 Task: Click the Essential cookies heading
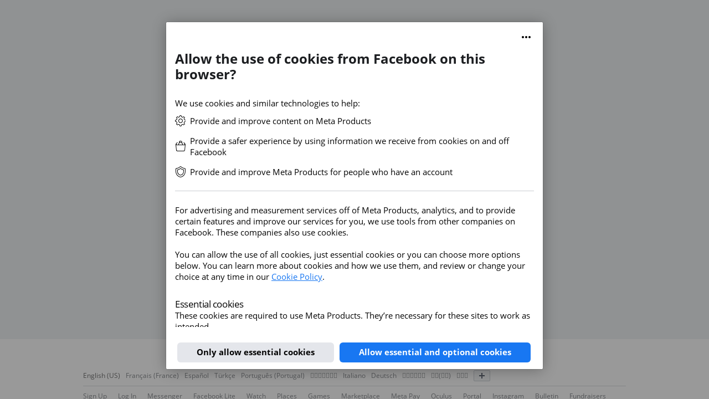(209, 304)
